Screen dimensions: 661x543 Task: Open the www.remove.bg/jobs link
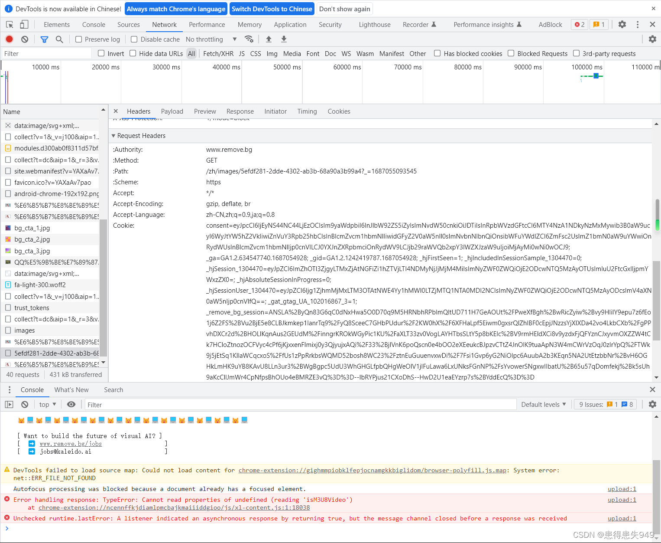(71, 443)
